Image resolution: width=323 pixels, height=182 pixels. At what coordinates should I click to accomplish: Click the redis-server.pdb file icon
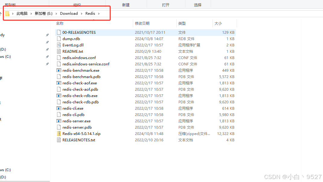pyautogui.click(x=59, y=127)
